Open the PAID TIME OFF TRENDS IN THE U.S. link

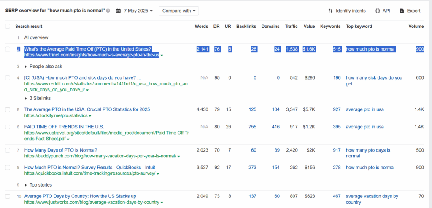pos(64,127)
